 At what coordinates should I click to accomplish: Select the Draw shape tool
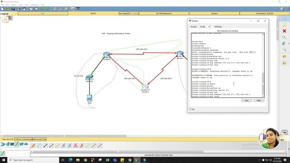(x=284, y=43)
